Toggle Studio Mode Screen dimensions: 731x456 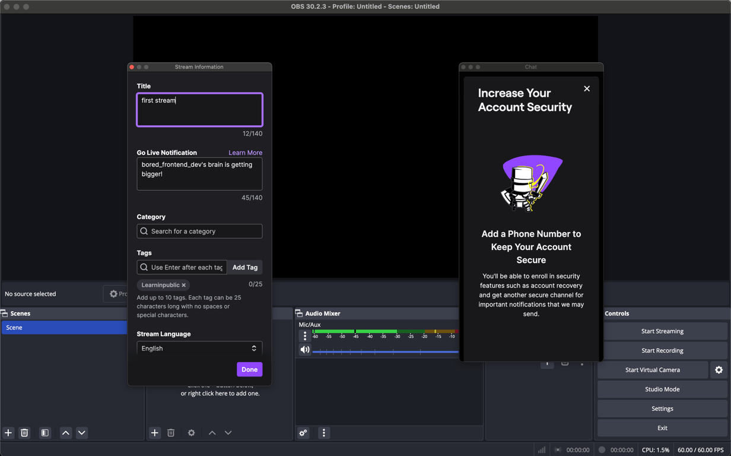click(662, 389)
